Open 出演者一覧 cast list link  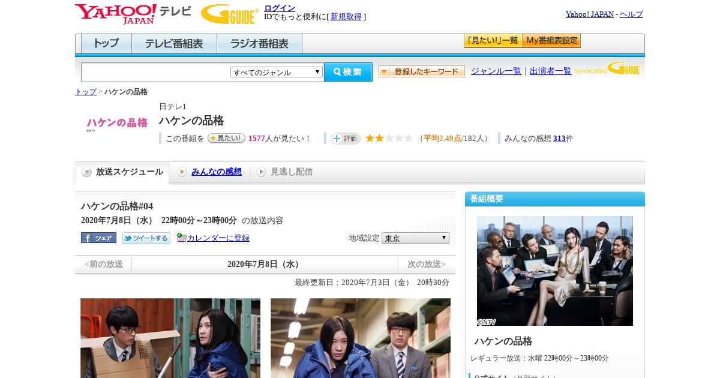(x=551, y=71)
